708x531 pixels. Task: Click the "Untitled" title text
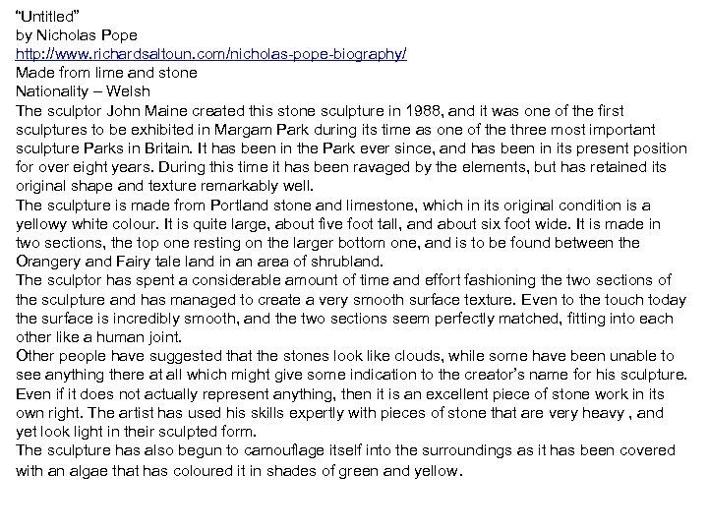pos(49,16)
